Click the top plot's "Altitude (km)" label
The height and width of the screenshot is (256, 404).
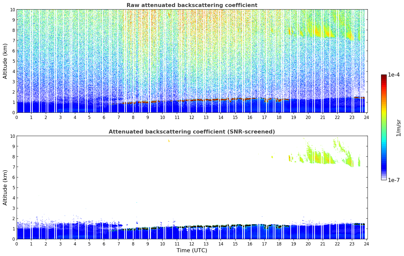point(5,61)
